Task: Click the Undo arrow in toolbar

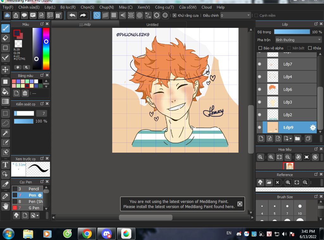Action: tap(72, 15)
